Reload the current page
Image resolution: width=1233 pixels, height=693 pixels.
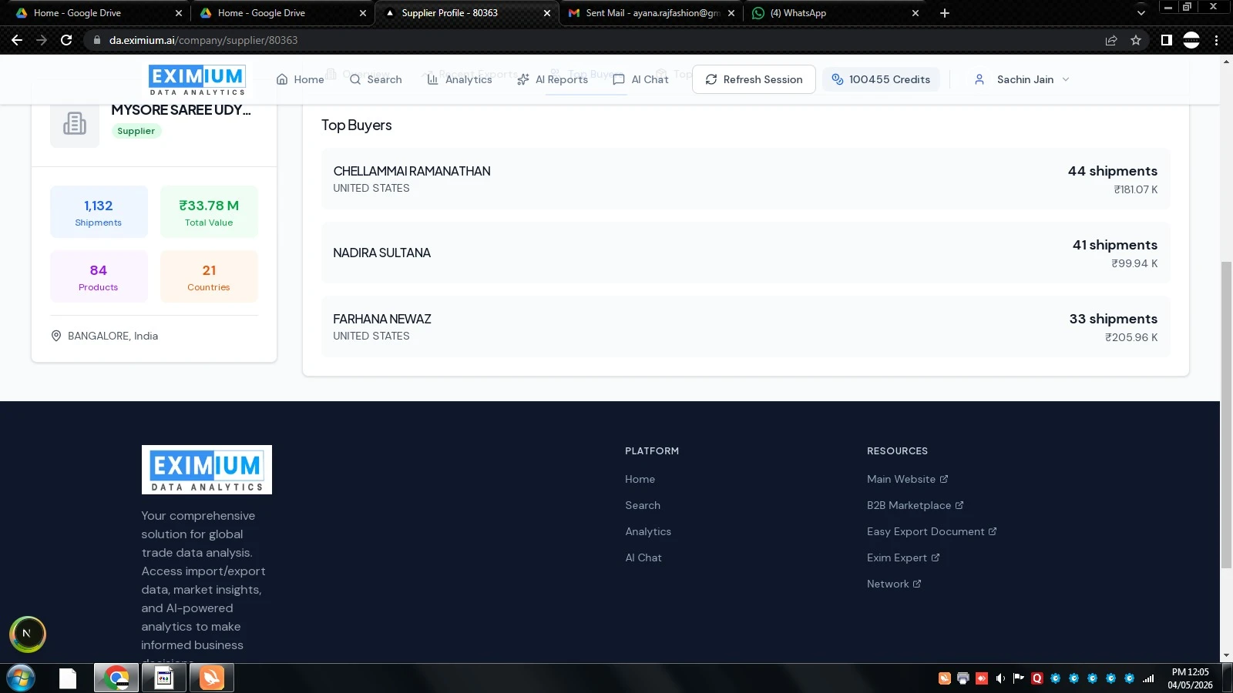66,40
